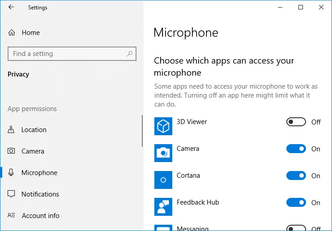Click the Notifications speech bubble icon

11,194
